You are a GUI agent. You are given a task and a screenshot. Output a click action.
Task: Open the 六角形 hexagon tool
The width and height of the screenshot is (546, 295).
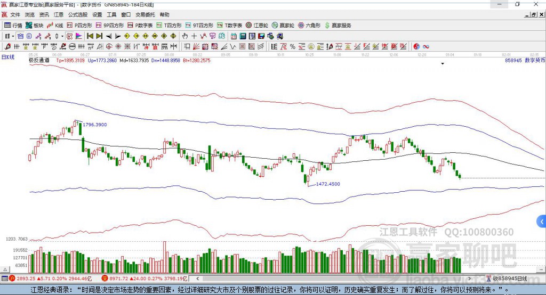coord(309,26)
